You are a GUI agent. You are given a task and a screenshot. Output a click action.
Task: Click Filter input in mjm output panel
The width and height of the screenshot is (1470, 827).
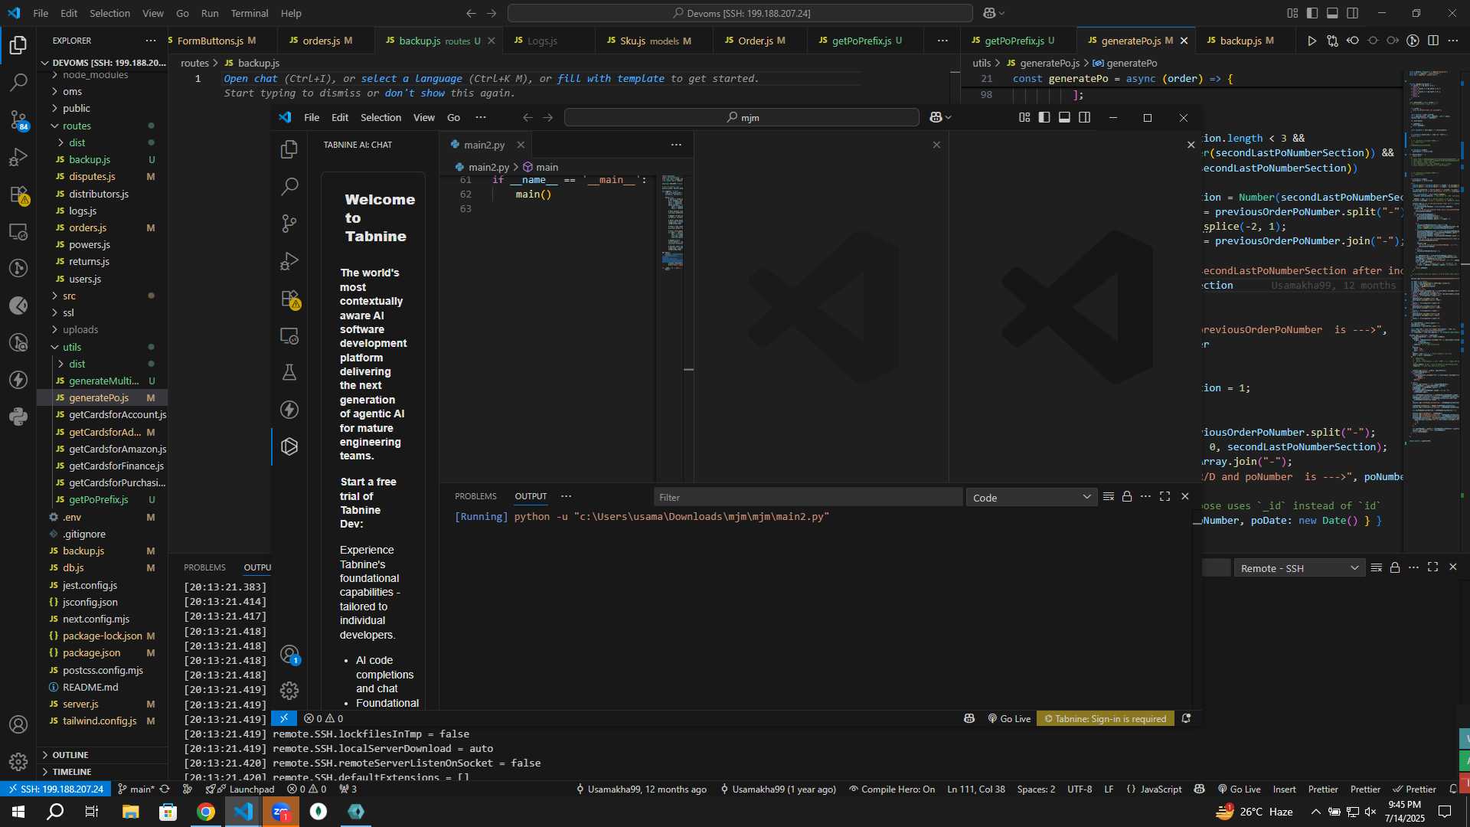[x=808, y=498]
